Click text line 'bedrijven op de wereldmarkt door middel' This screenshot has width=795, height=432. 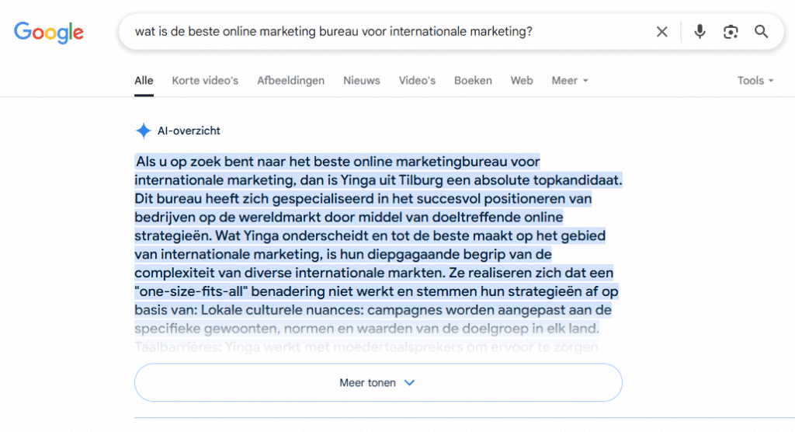coord(349,218)
